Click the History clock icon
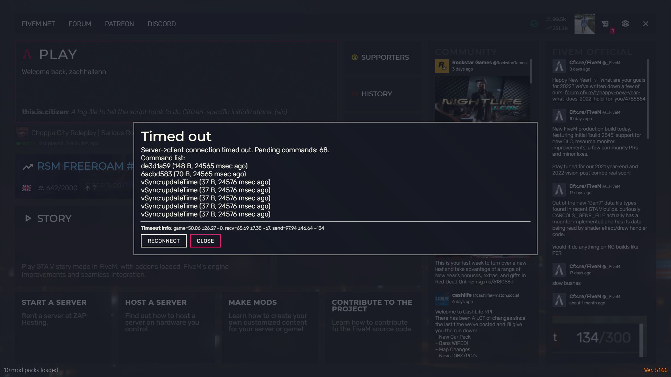The image size is (671, 377). coord(355,94)
